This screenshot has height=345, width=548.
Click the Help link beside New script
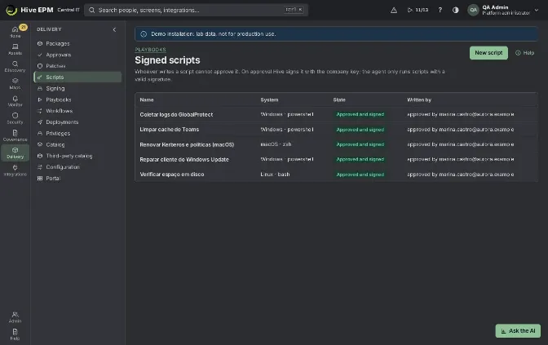(525, 53)
